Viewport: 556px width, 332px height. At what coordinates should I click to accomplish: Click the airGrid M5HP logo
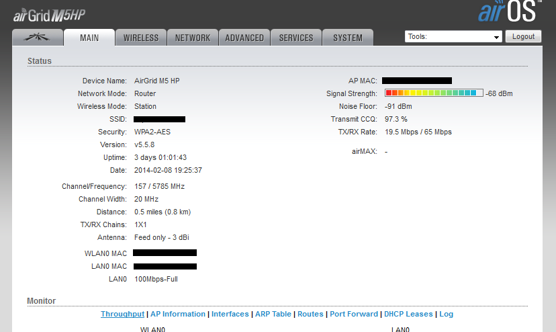49,15
